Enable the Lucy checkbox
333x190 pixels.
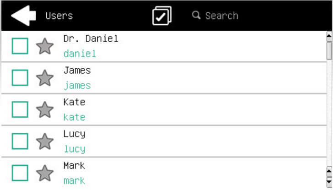click(x=20, y=141)
